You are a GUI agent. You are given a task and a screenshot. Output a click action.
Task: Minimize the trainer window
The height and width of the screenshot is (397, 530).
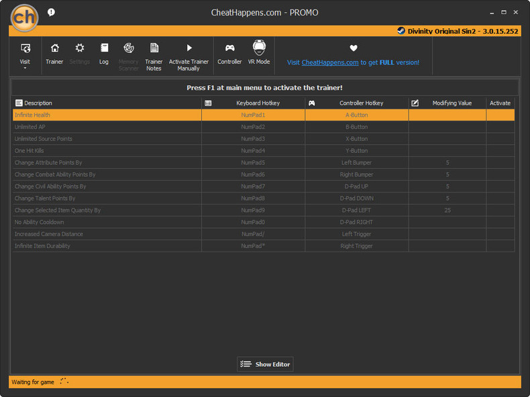(492, 13)
